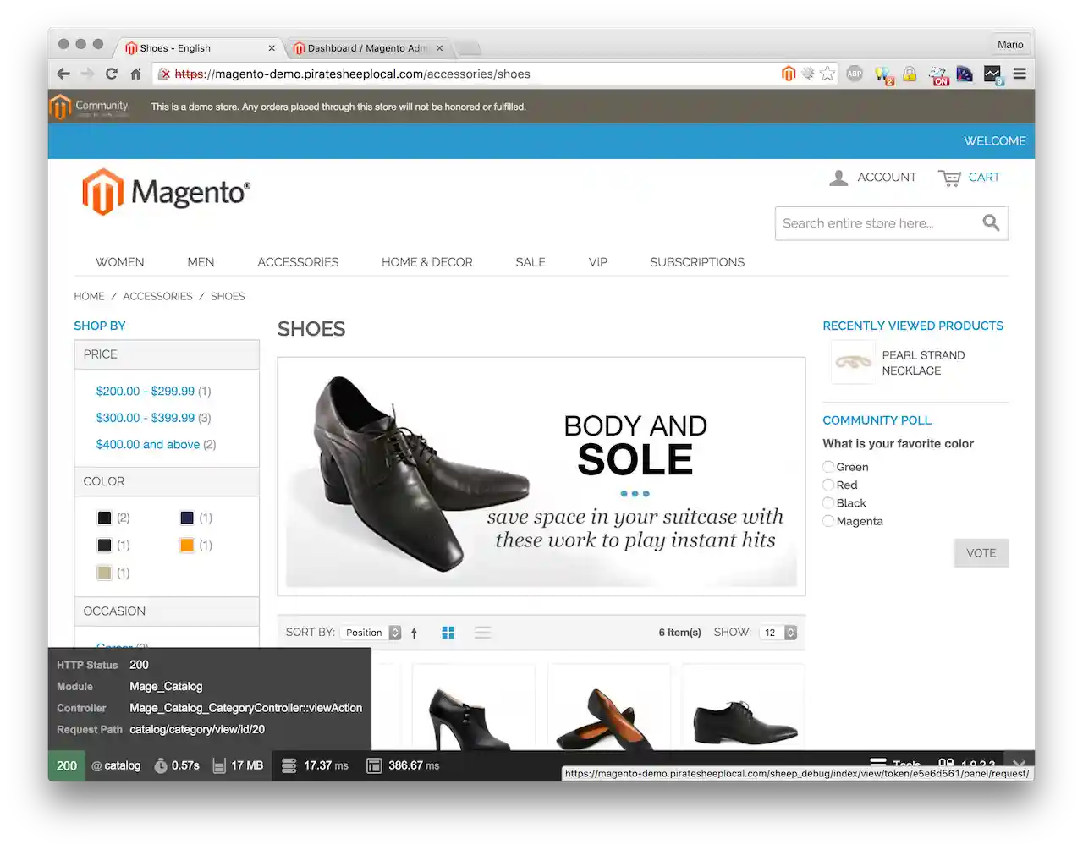Switch to grid view mode
Image resolution: width=1083 pixels, height=850 pixels.
point(448,633)
